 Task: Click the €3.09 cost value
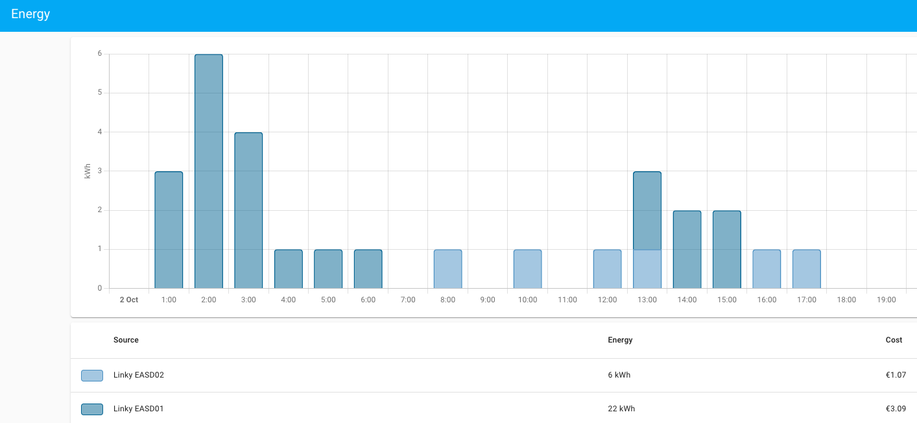click(x=895, y=409)
